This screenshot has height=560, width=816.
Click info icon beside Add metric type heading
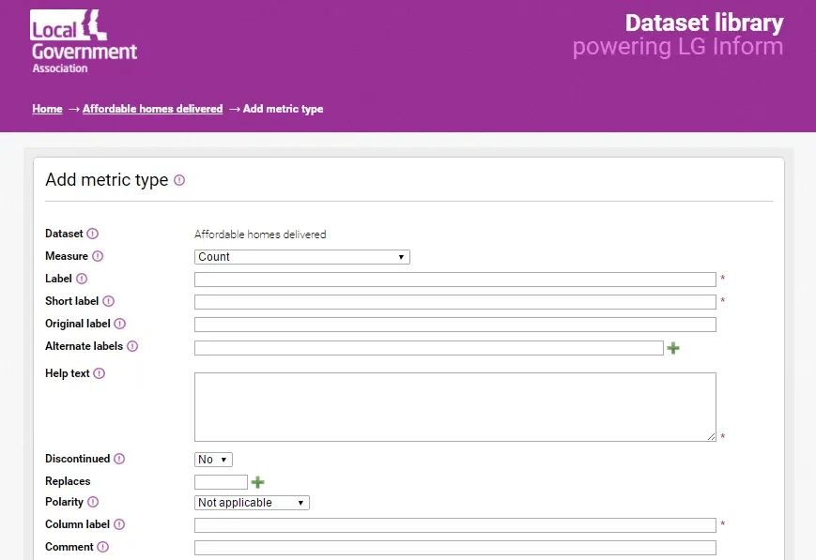[179, 180]
